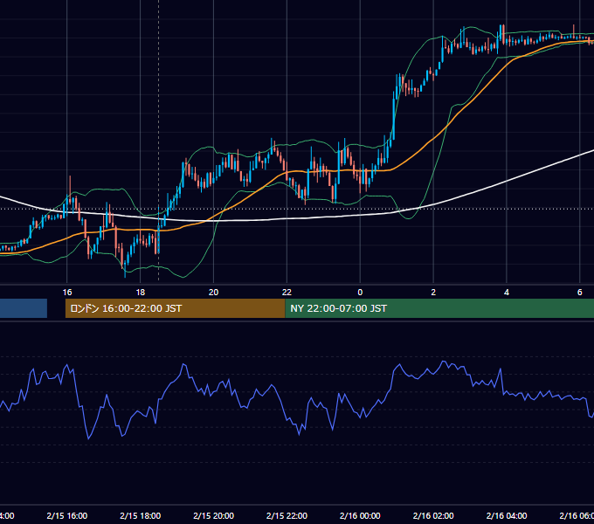Click the 2/15 22:00 label on the lower axis

pyautogui.click(x=287, y=515)
